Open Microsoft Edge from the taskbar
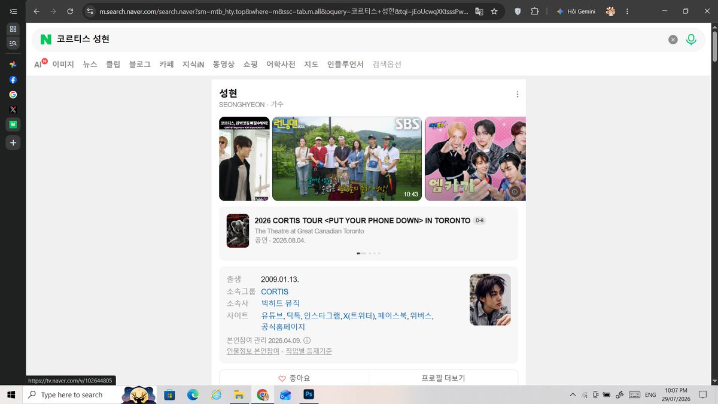718x404 pixels. point(193,394)
